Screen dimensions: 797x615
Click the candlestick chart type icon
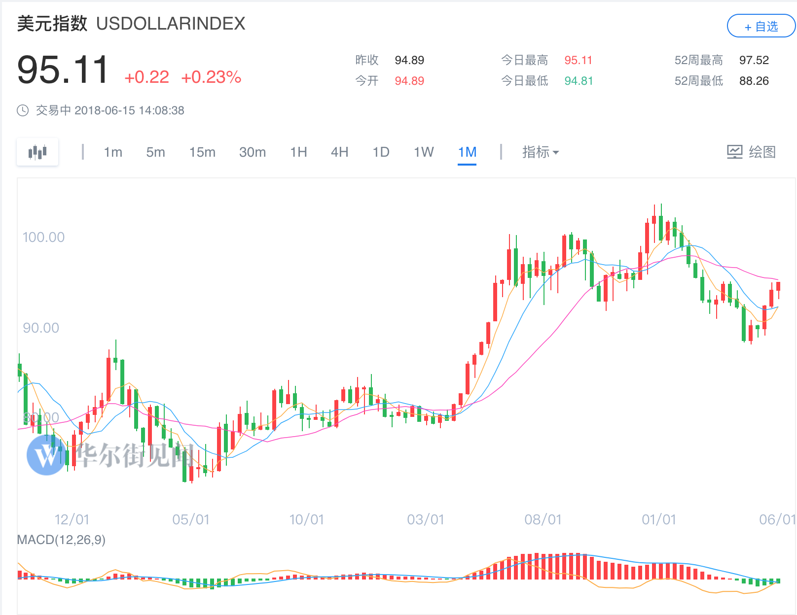tap(37, 152)
